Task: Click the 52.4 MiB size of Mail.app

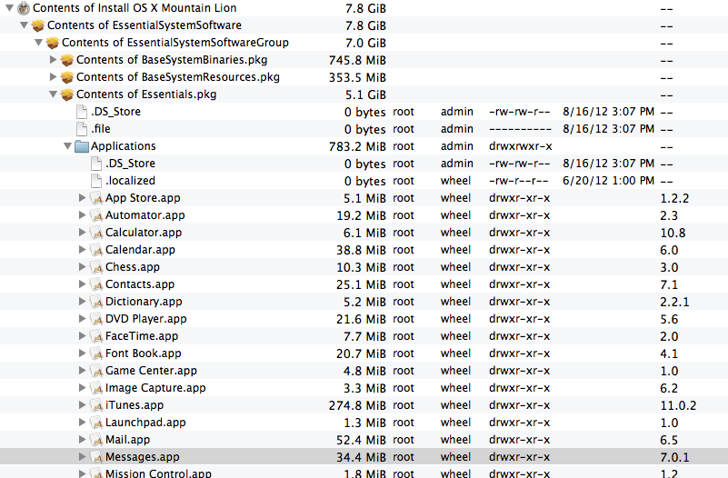Action: point(361,440)
